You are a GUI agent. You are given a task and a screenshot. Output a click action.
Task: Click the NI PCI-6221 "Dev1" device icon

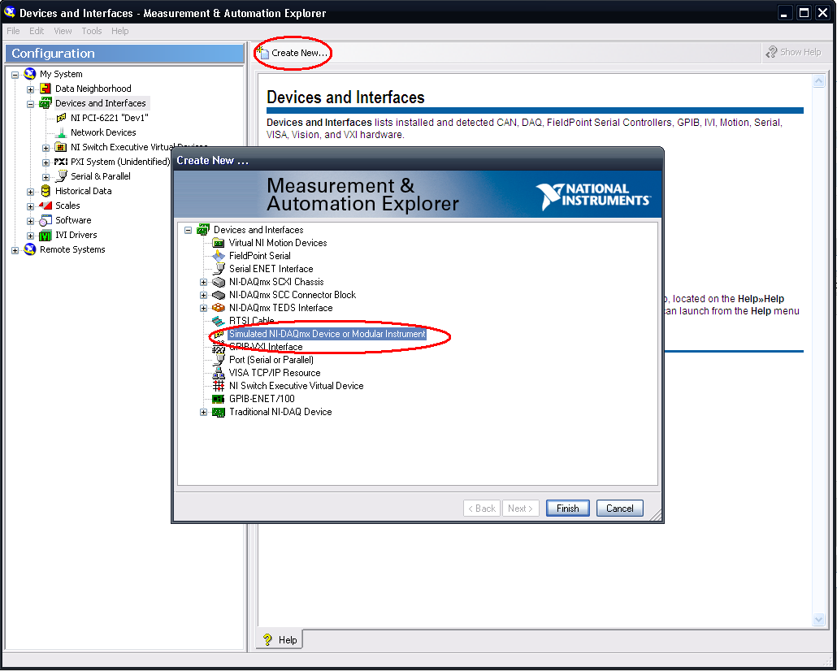pyautogui.click(x=62, y=118)
